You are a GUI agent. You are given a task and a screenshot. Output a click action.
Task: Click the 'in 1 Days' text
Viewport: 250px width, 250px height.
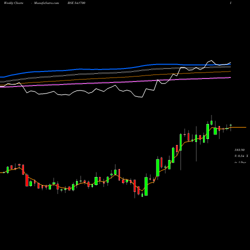pos(240,162)
